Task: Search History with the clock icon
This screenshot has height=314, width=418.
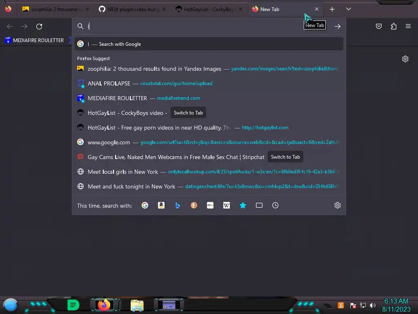Action: [x=276, y=205]
